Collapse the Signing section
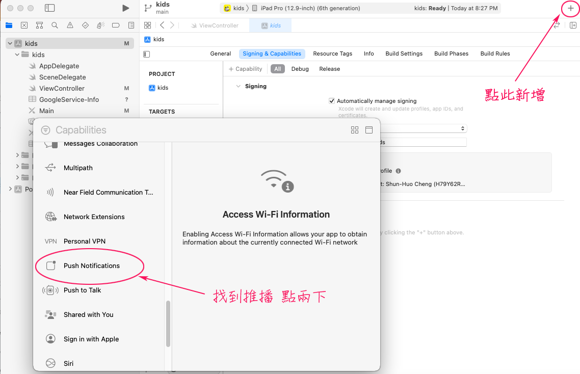 (x=238, y=86)
